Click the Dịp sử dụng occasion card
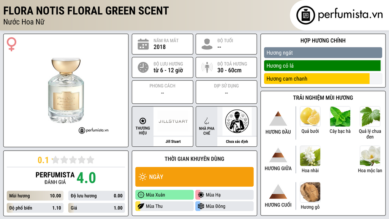The height and width of the screenshot is (219, 389). pos(226,92)
